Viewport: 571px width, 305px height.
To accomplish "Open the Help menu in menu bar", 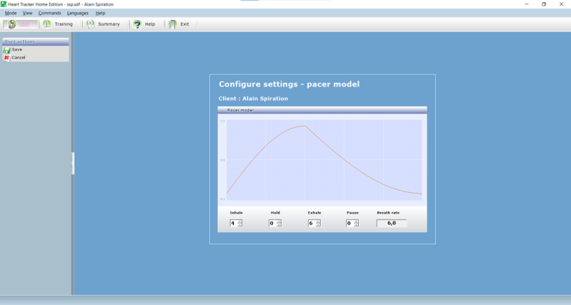I will 100,13.
